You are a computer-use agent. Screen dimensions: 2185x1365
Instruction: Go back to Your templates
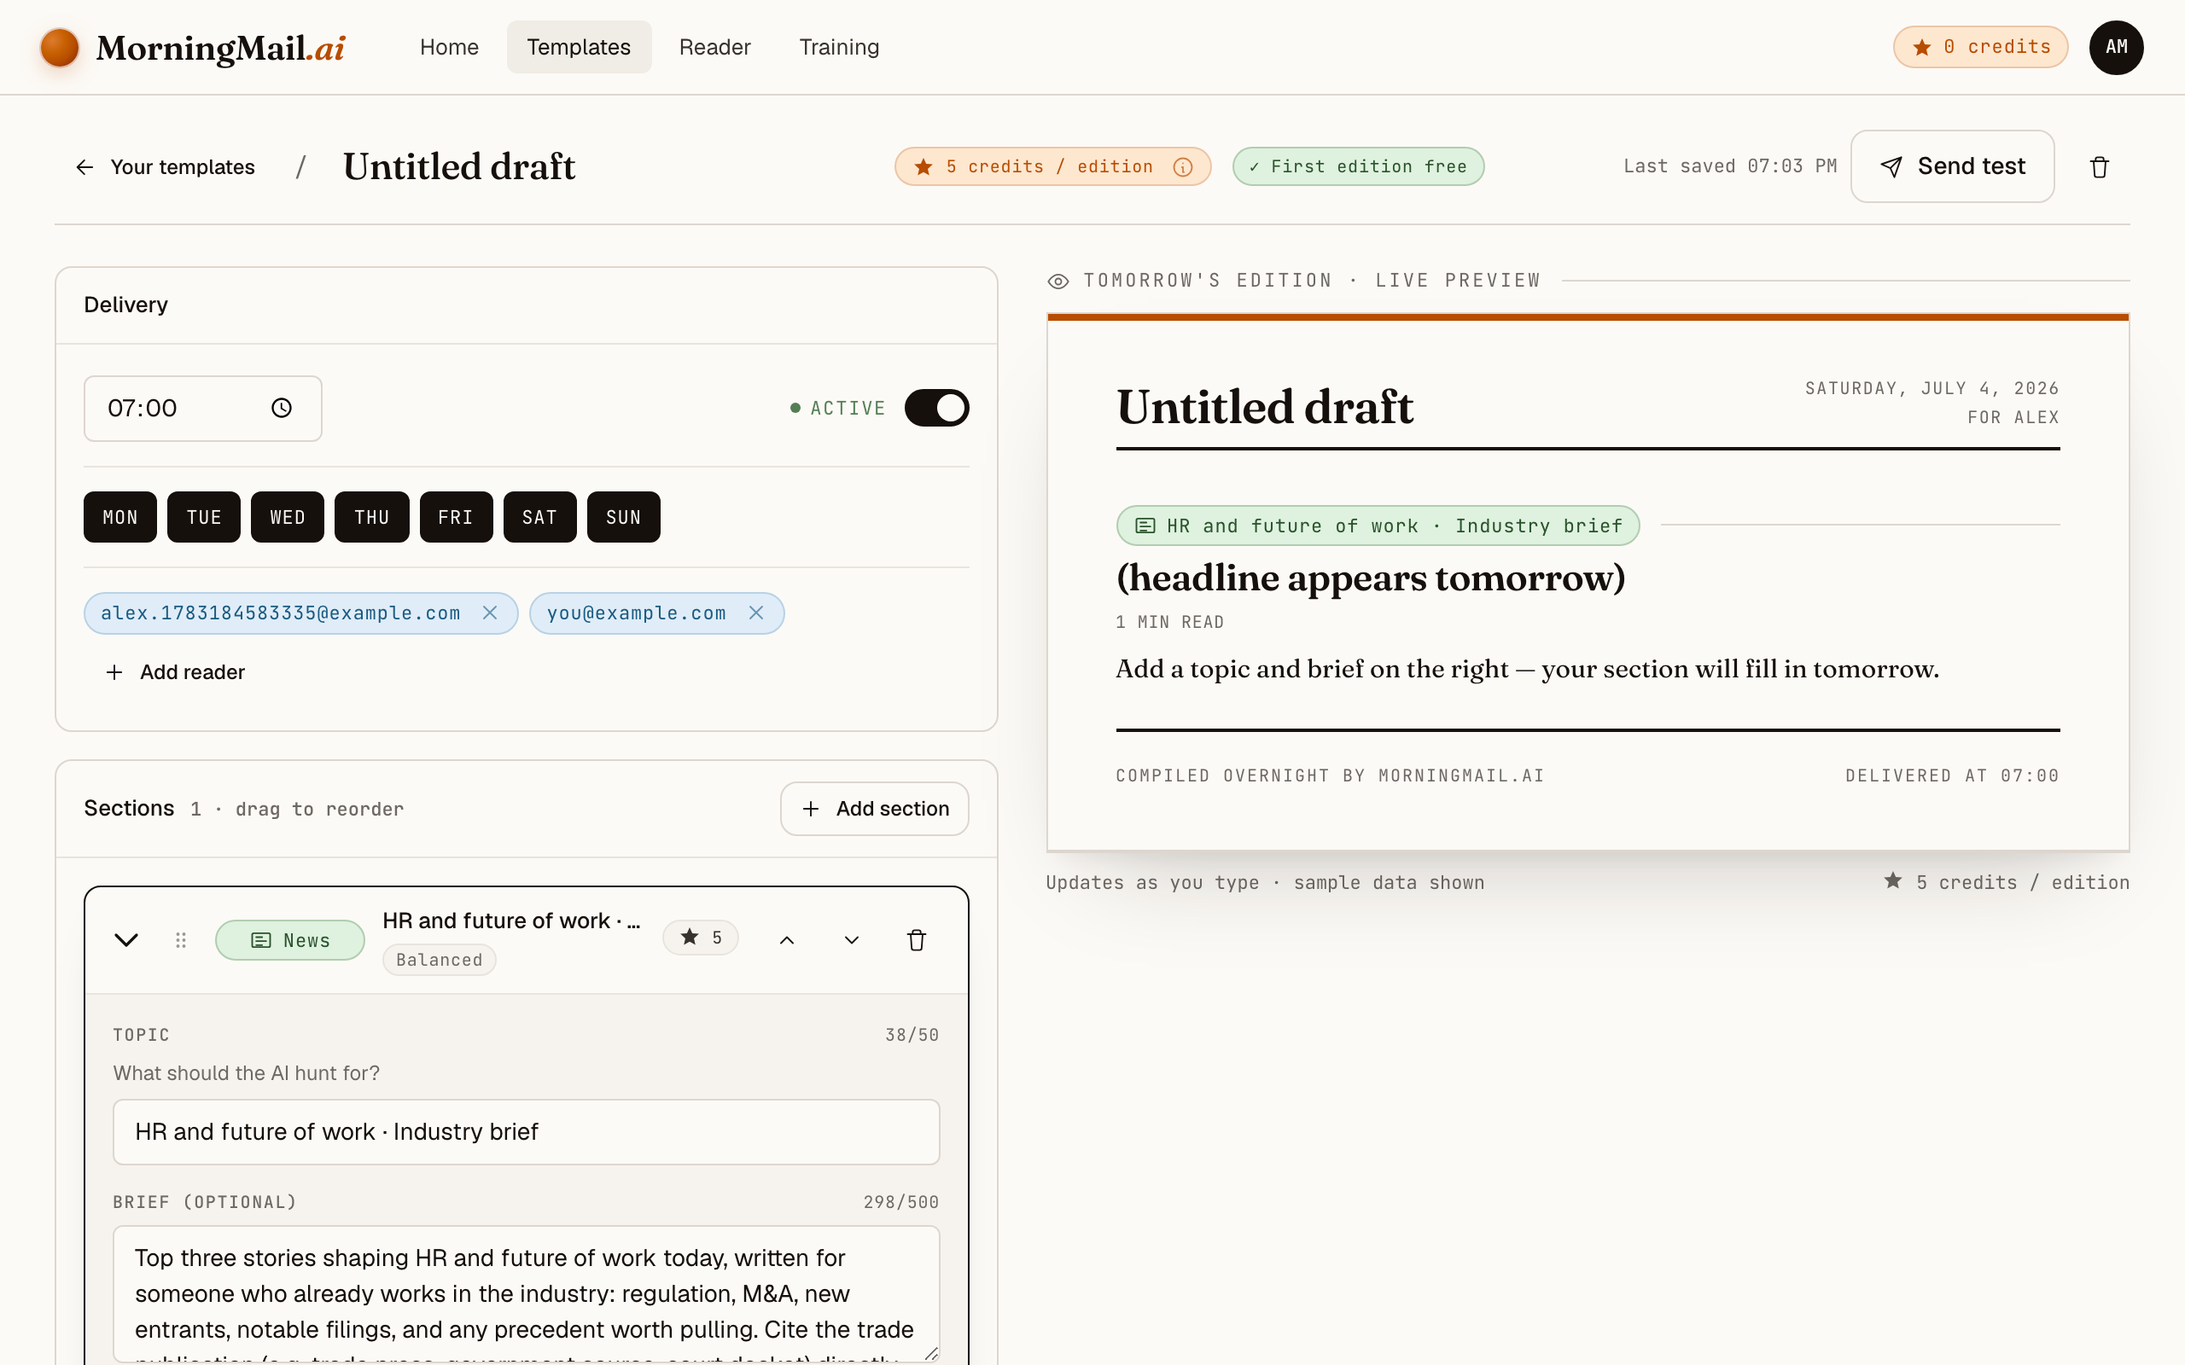coord(166,167)
